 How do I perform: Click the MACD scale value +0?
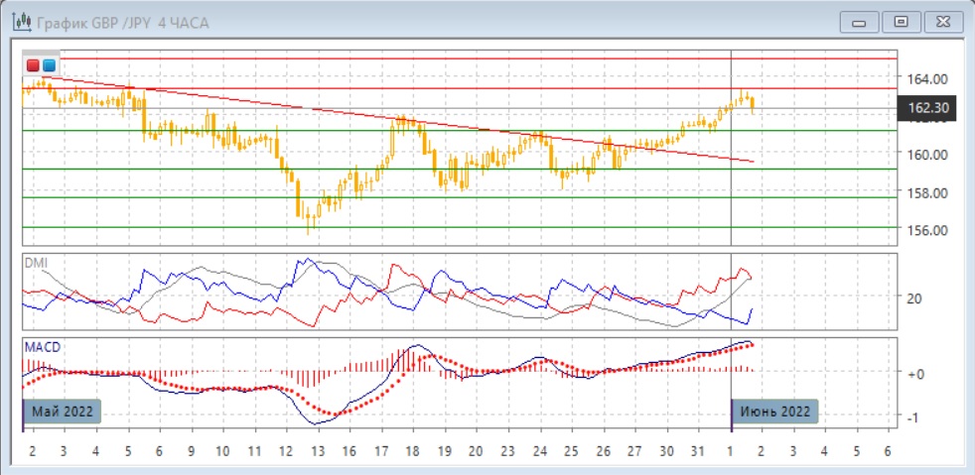[914, 373]
